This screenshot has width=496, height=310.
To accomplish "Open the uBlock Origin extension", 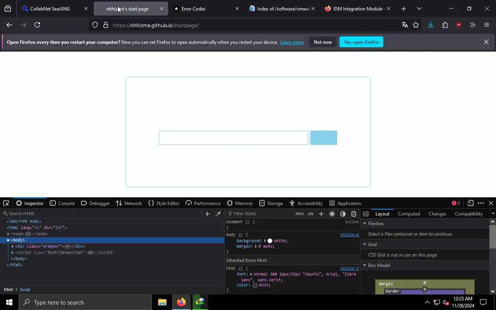I will pos(459,25).
